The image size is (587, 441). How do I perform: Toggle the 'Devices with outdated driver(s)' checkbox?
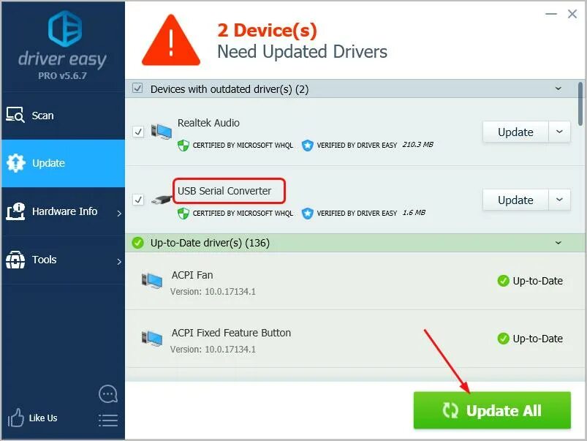(x=137, y=88)
